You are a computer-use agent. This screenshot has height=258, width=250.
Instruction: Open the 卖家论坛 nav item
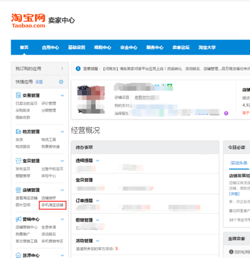click(x=181, y=48)
